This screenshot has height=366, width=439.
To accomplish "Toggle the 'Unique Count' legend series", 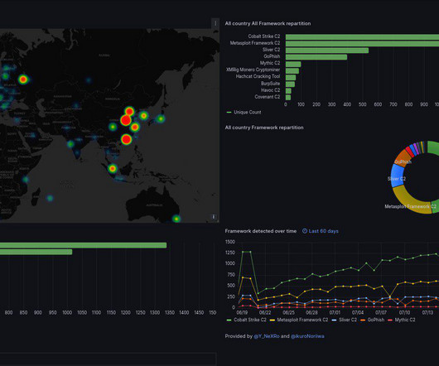I will pos(247,113).
